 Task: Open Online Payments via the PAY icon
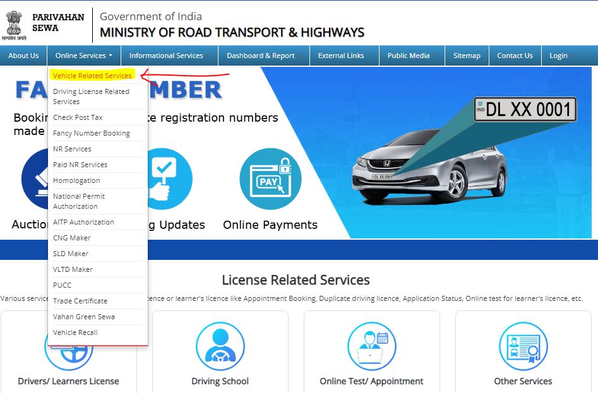click(x=270, y=179)
